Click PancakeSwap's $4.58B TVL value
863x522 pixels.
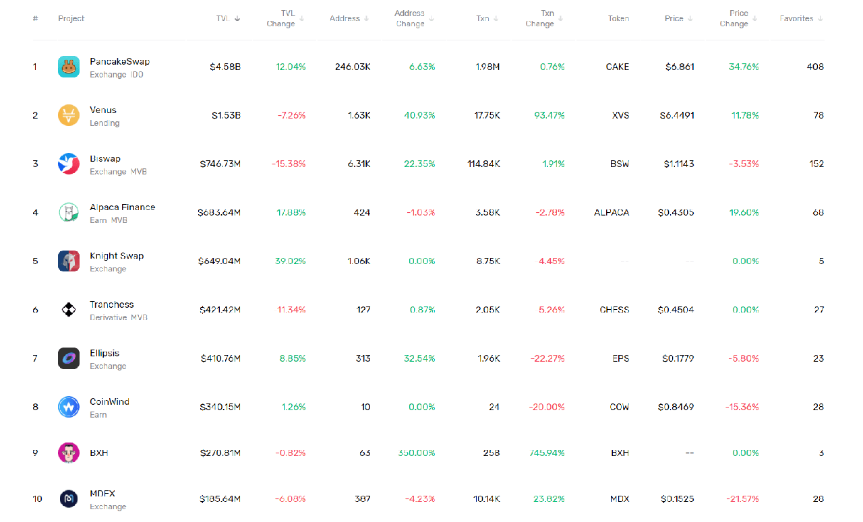[x=225, y=67]
